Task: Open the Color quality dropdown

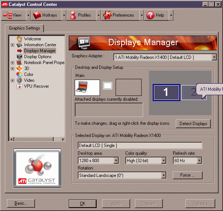Action: pyautogui.click(x=164, y=160)
